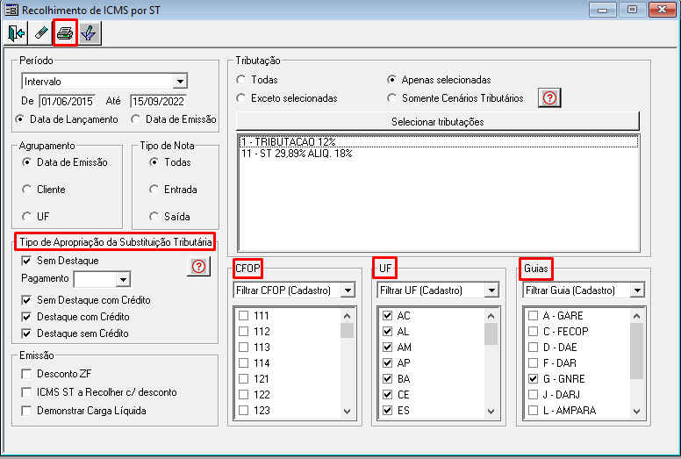The height and width of the screenshot is (459, 681).
Task: Click Selecionar tributações button
Action: [x=438, y=121]
